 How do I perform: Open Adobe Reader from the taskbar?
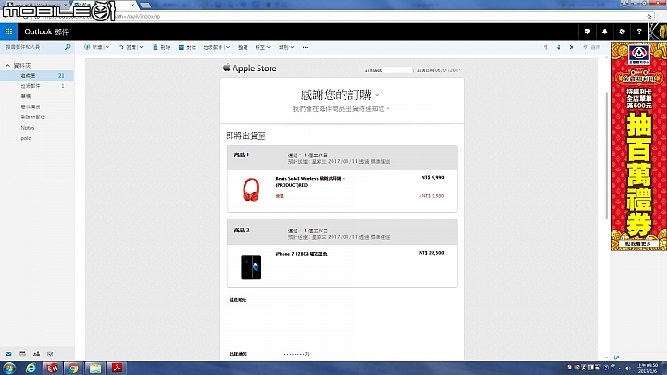click(117, 368)
